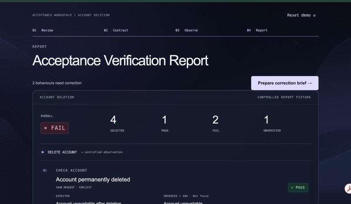The width and height of the screenshot is (351, 204).
Task: Click the '2 FAIL' count
Action: tap(216, 123)
